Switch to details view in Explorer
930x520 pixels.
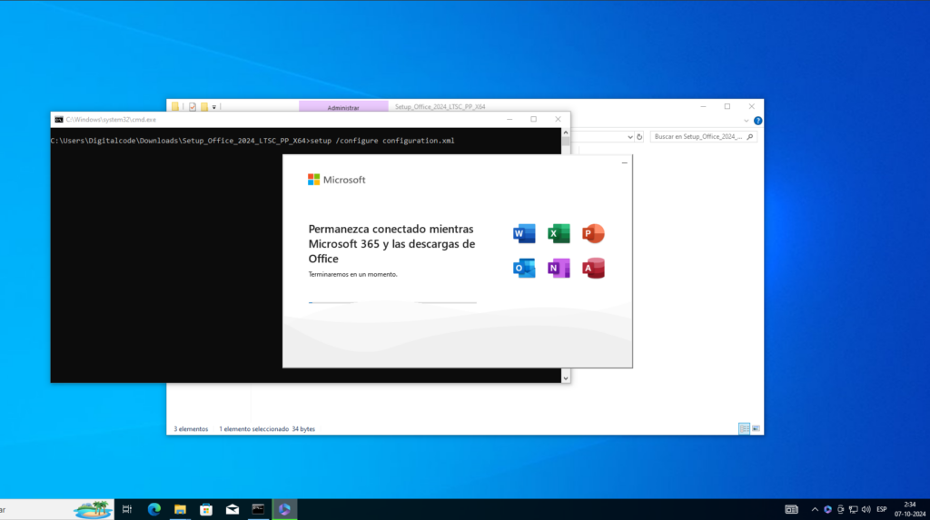pyautogui.click(x=744, y=428)
